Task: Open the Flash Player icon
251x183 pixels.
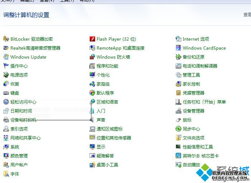Action: (x=92, y=39)
